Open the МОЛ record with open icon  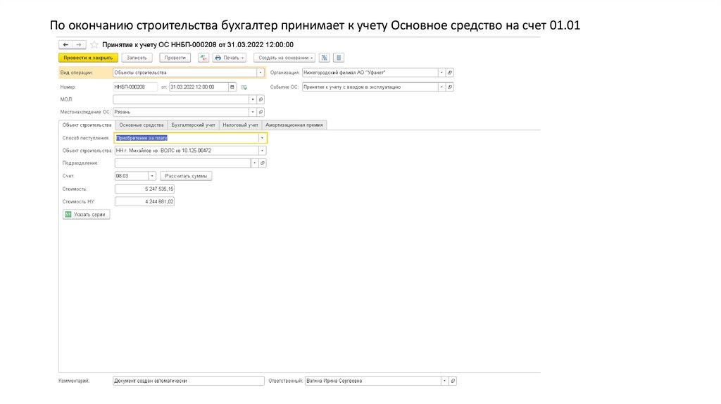click(261, 99)
